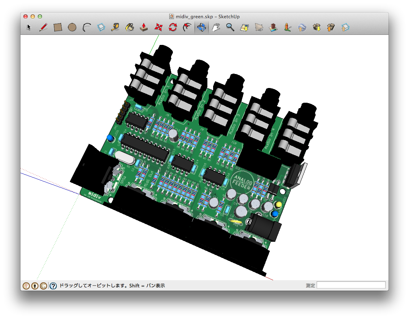
Task: Click the measurements input field
Action: point(351,285)
